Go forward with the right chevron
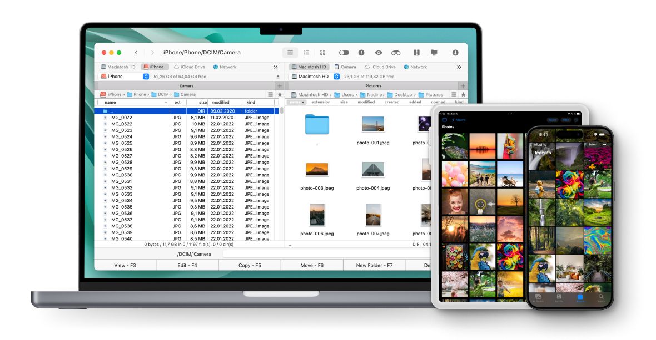The image size is (656, 340). [x=152, y=53]
